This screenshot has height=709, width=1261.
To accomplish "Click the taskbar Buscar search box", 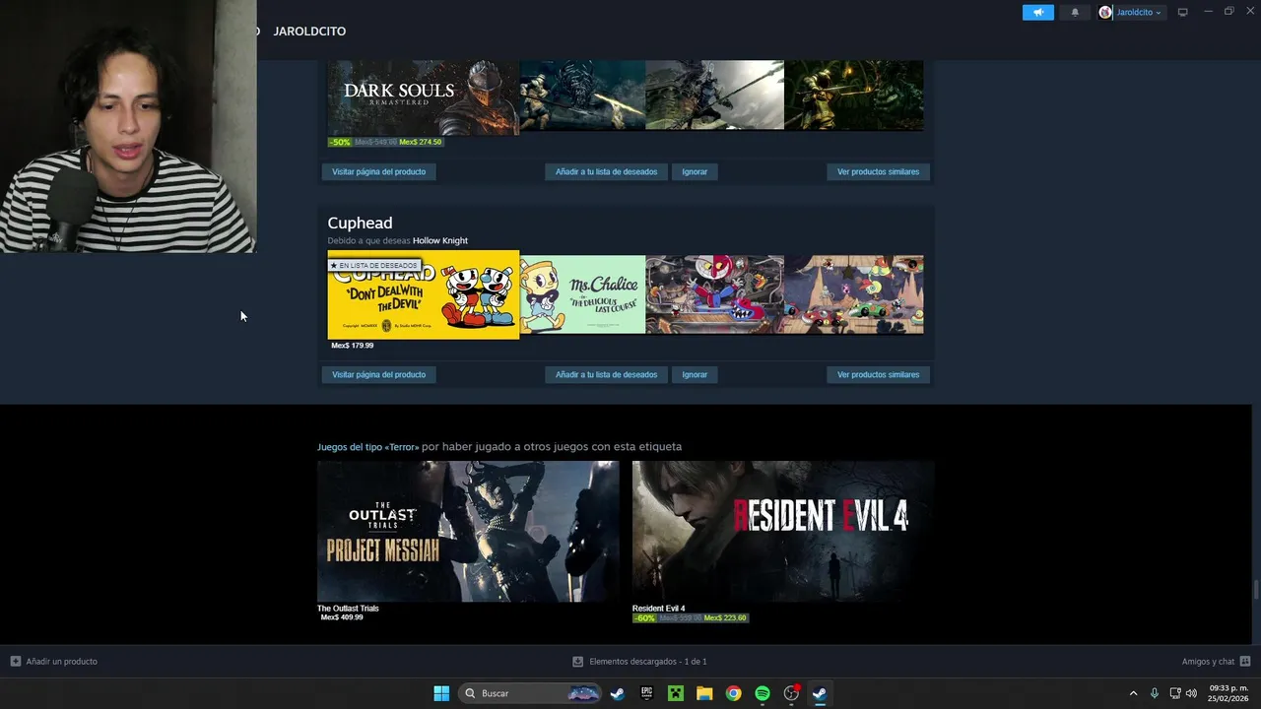I will (530, 693).
